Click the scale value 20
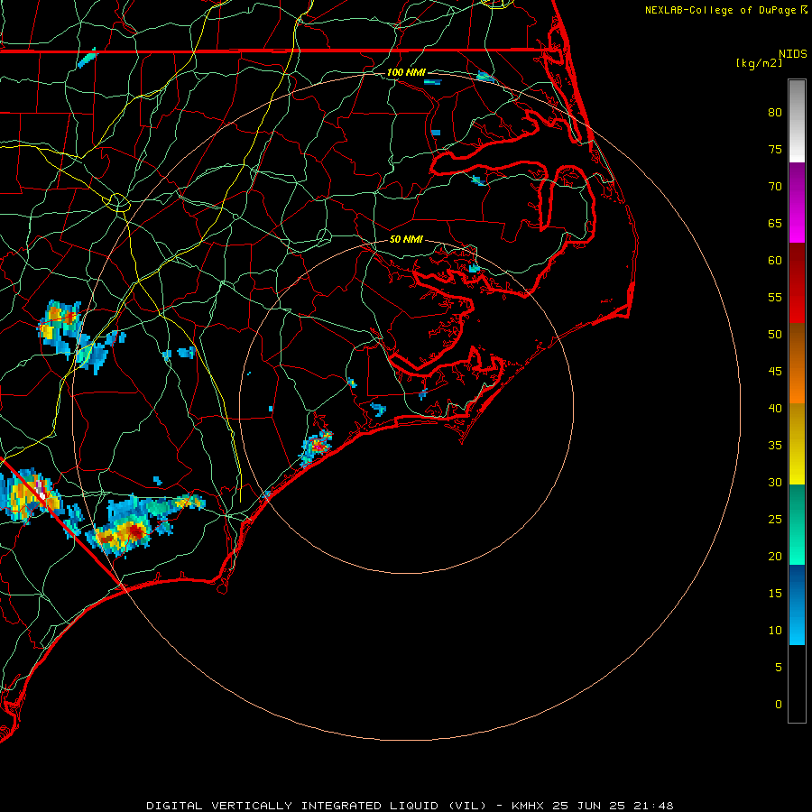The image size is (812, 812). tap(775, 557)
